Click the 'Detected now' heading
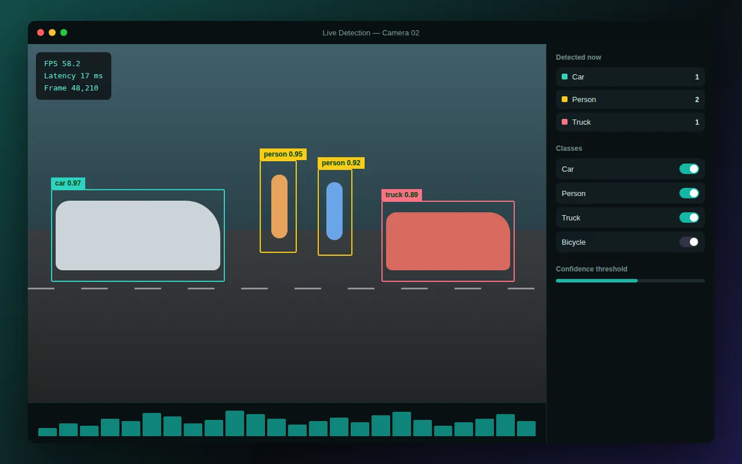The width and height of the screenshot is (742, 464). point(579,57)
